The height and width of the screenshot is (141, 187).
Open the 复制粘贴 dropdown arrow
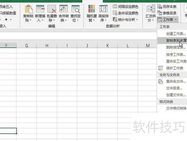click(x=30, y=20)
